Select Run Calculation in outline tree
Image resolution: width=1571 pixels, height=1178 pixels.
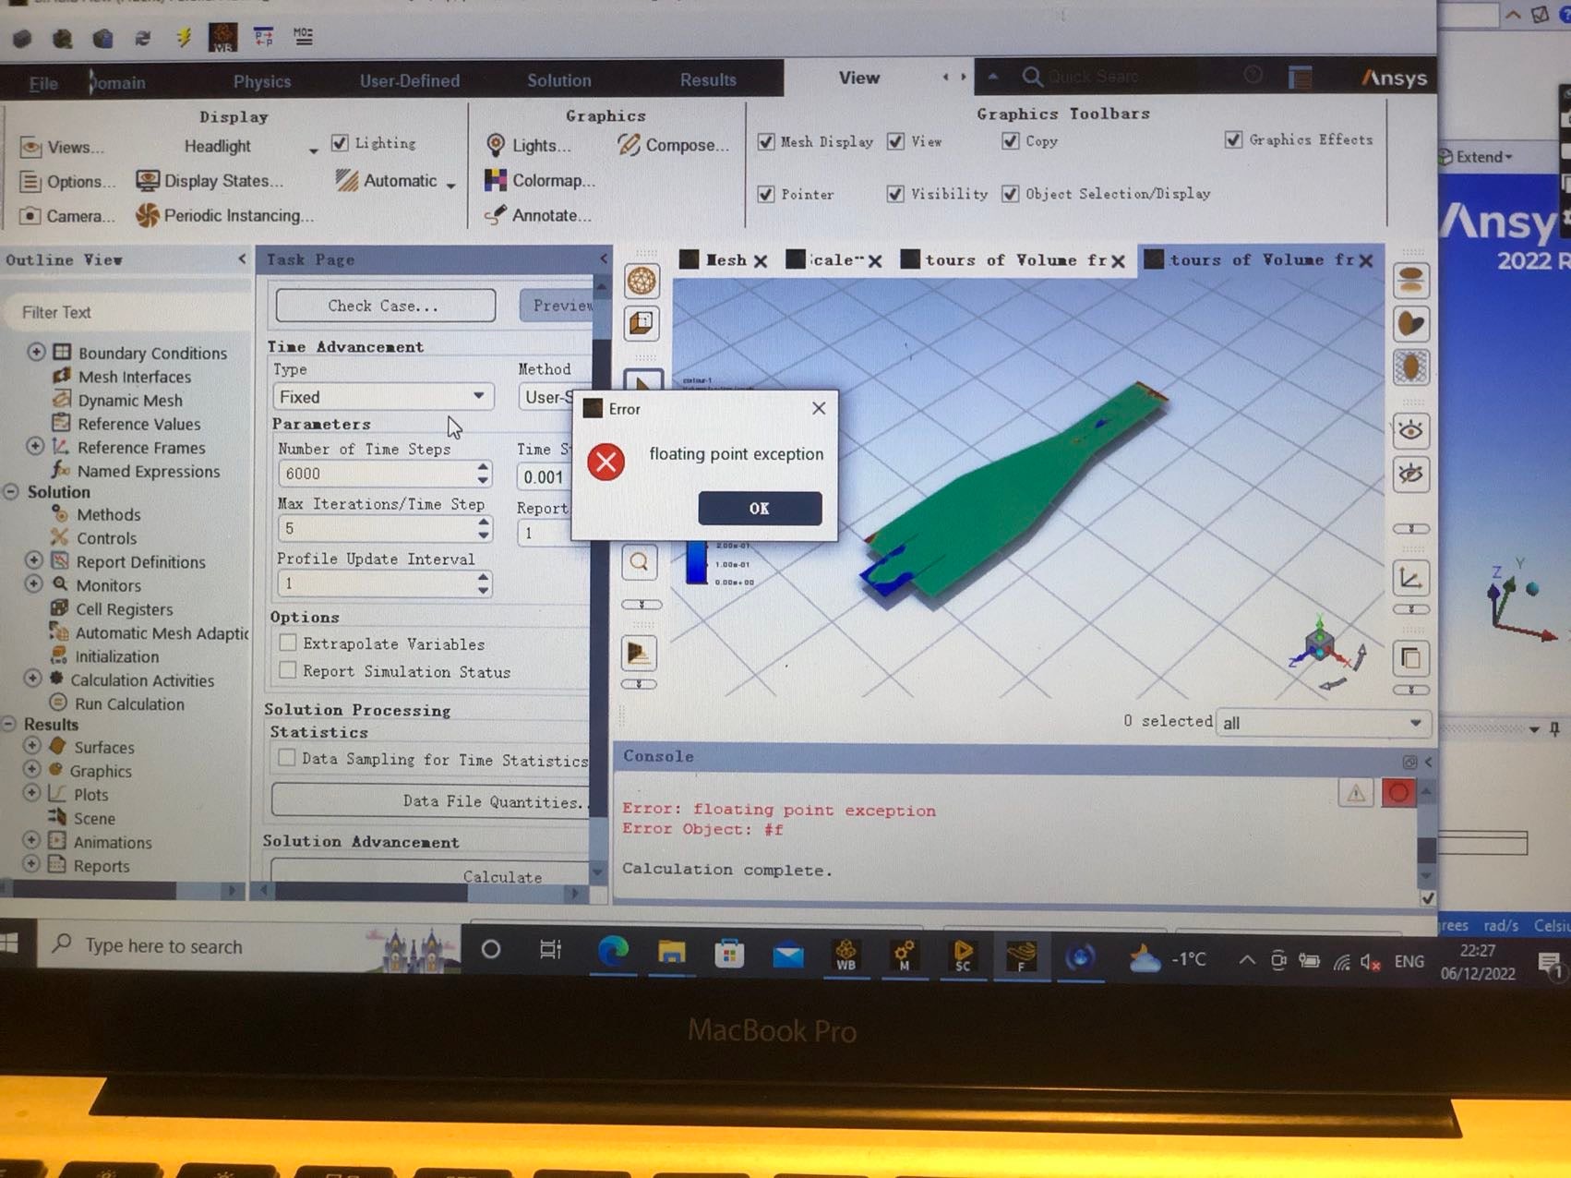click(x=129, y=703)
